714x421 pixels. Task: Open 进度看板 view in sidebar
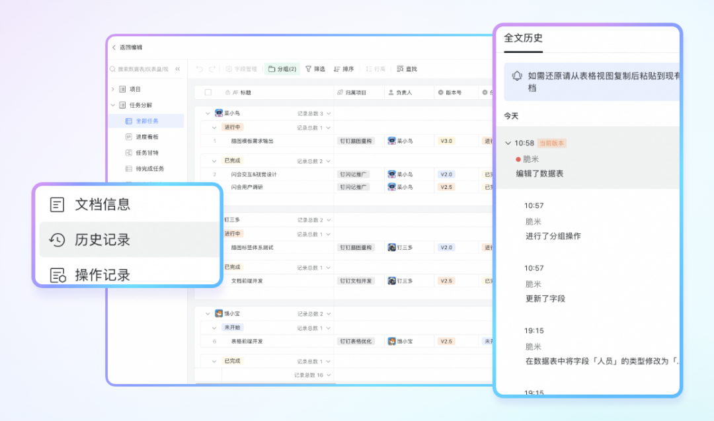pyautogui.click(x=147, y=137)
